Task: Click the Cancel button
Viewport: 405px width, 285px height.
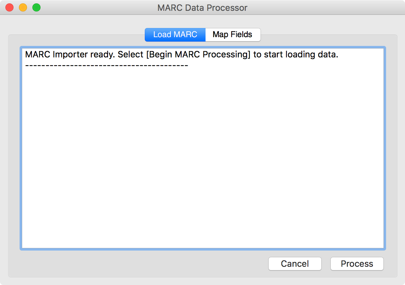Action: [x=295, y=264]
